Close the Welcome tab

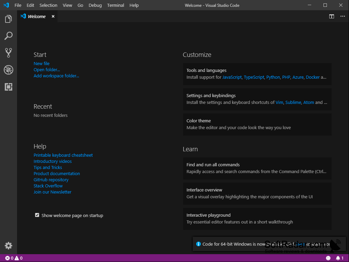[53, 16]
